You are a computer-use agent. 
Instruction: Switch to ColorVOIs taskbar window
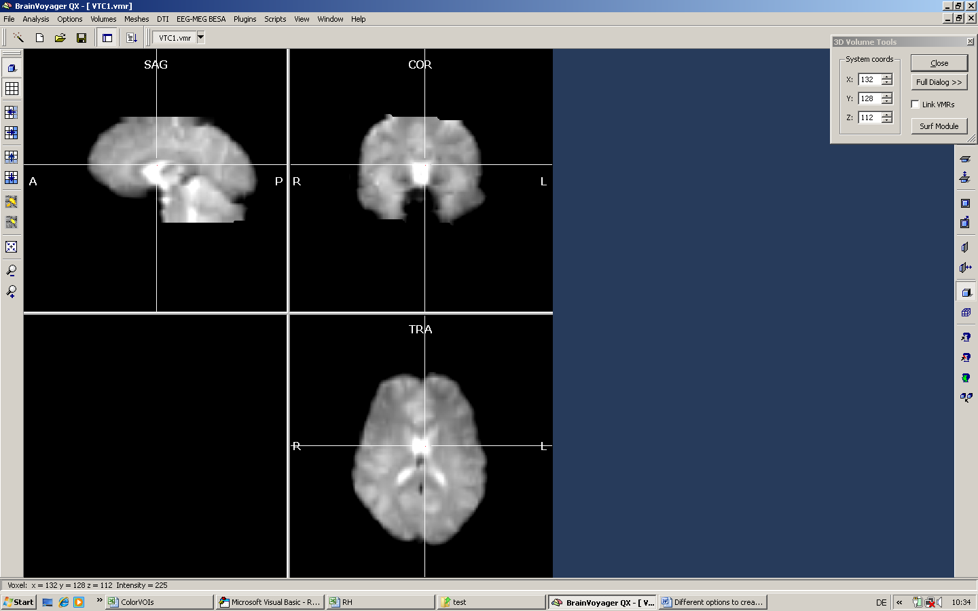point(160,602)
